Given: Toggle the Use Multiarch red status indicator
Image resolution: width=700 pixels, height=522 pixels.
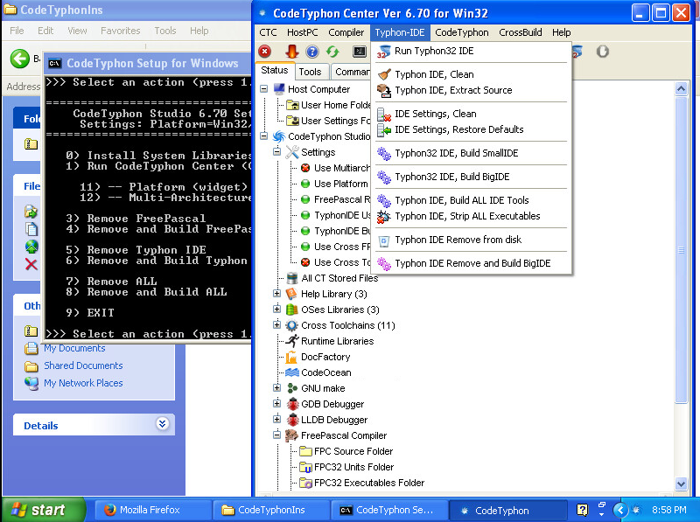Looking at the screenshot, I should 305,168.
